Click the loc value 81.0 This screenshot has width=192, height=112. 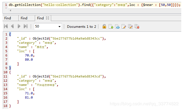pos(29,97)
